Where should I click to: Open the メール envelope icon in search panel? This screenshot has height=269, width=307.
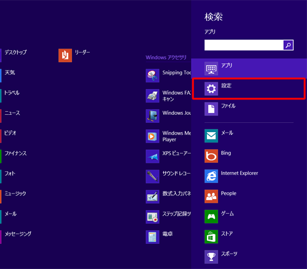pos(211,136)
